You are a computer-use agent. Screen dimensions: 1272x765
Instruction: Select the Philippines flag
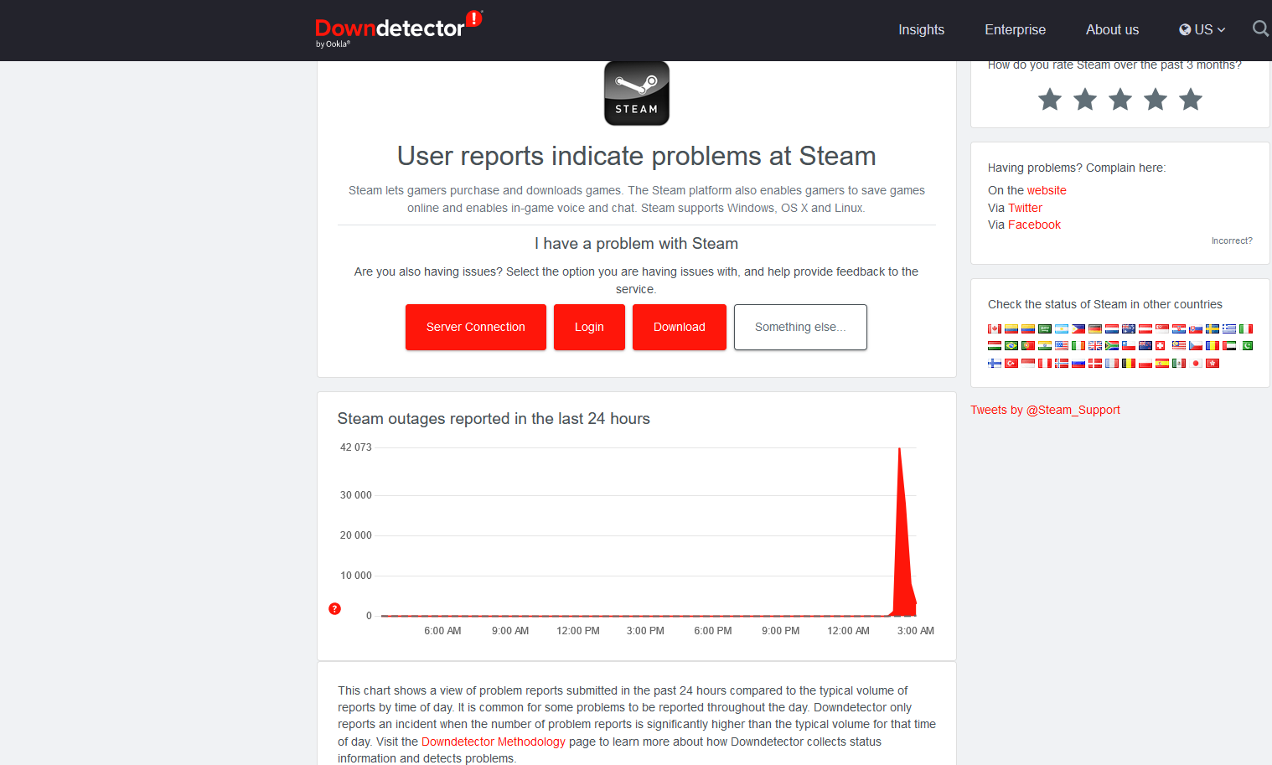point(1078,328)
